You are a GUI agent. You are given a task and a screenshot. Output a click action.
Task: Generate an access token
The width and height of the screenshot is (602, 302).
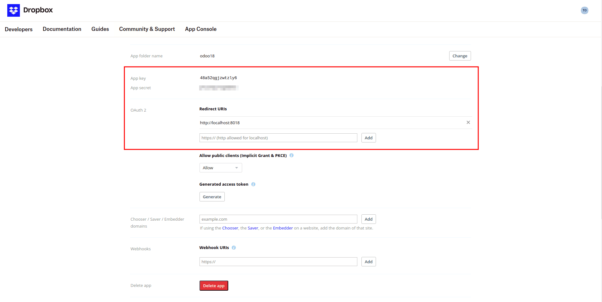point(212,197)
